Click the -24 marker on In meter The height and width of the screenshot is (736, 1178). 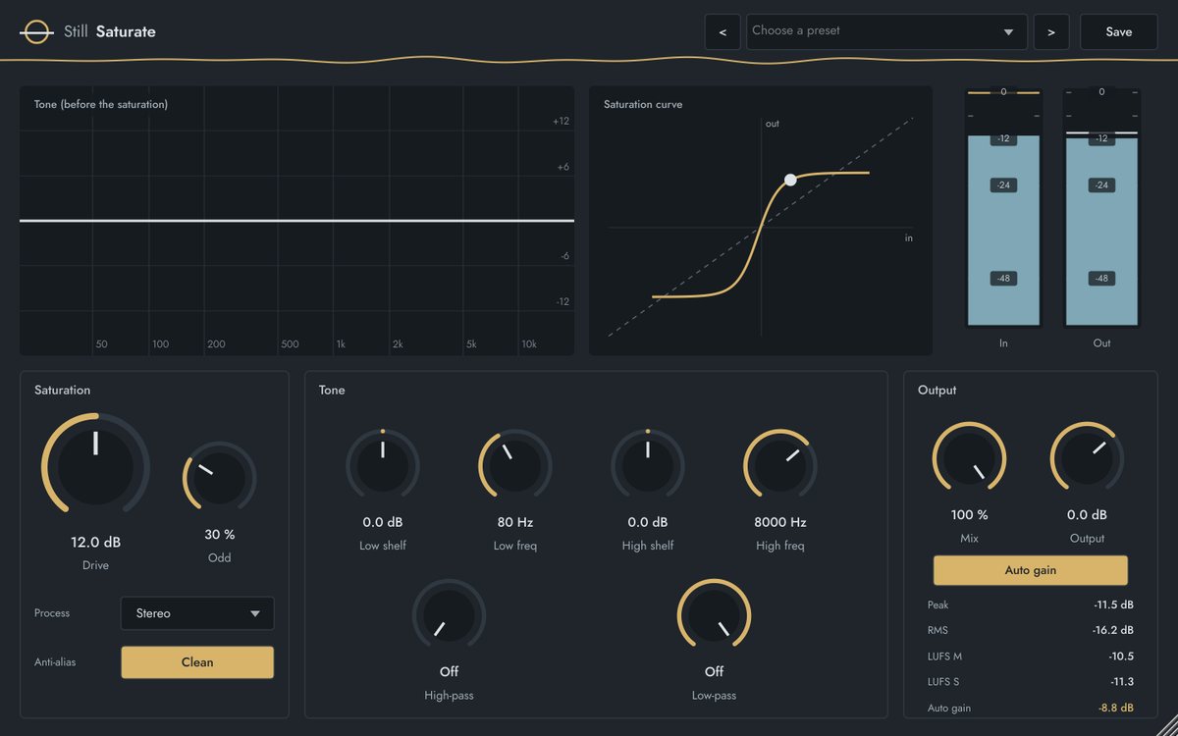[1003, 185]
